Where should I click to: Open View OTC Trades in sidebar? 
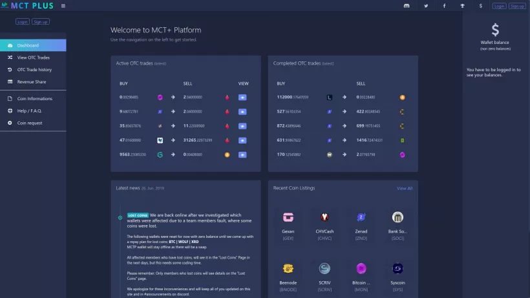pos(34,58)
